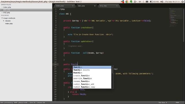The height and width of the screenshot is (104, 185).
Task: Expand the classes folder triangle
Action: (4, 21)
